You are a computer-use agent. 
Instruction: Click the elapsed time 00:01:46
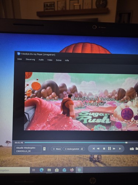coord(19,142)
